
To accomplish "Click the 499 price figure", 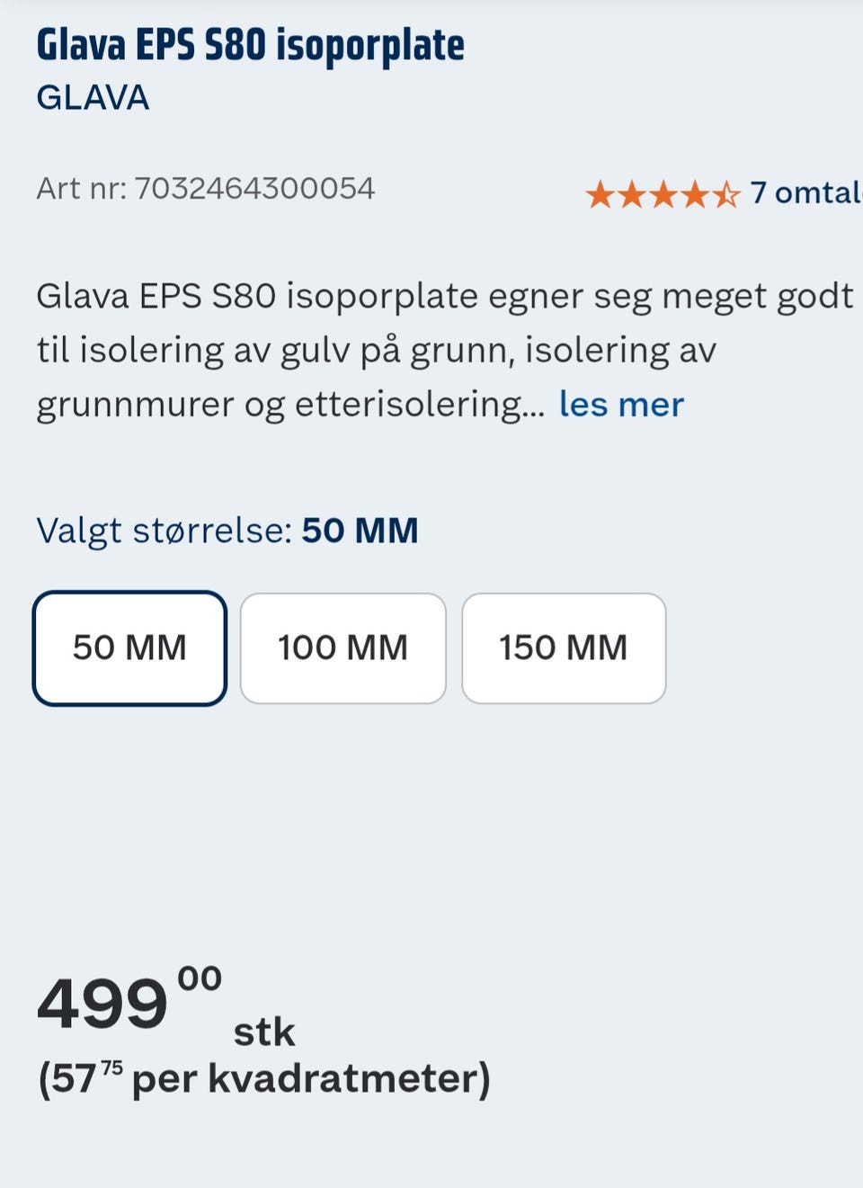I will pyautogui.click(x=102, y=1004).
